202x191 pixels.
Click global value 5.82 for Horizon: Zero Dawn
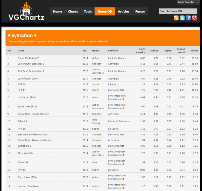[x=195, y=186]
